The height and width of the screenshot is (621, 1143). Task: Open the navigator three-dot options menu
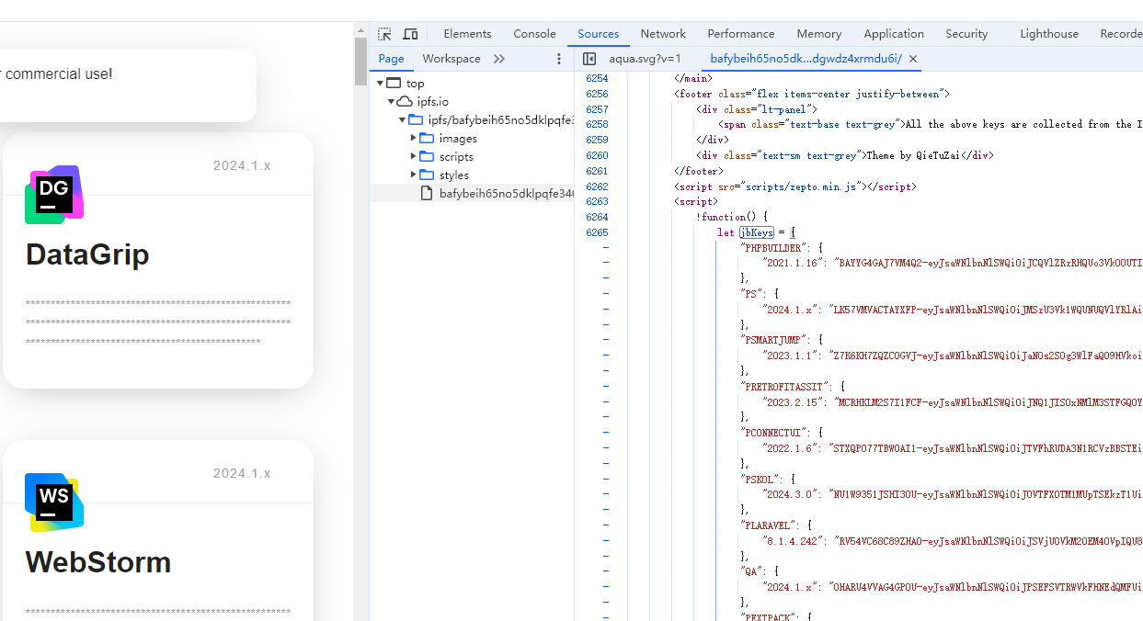click(558, 59)
